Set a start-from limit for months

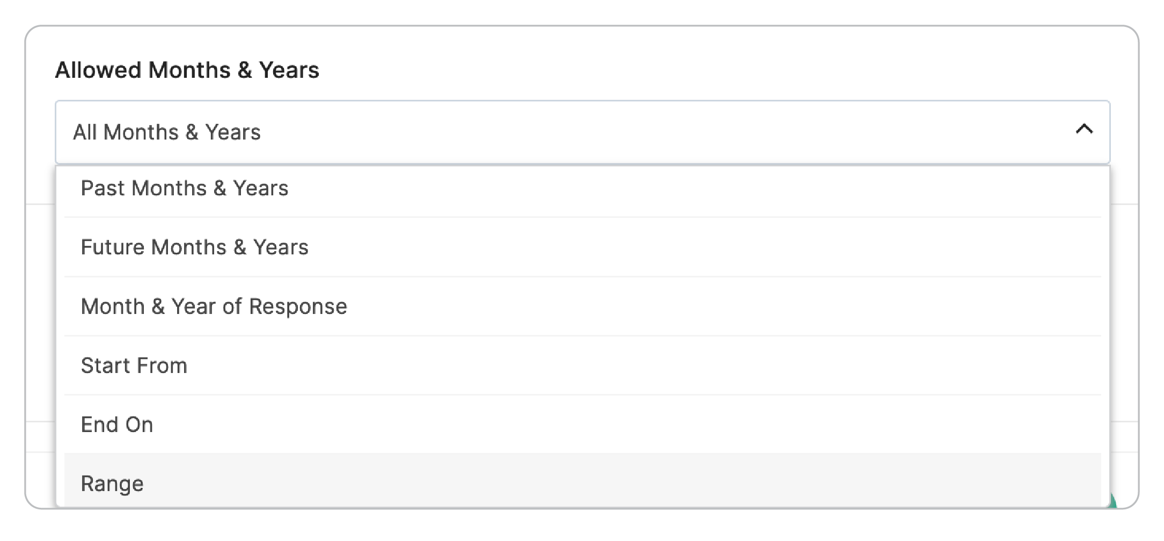click(134, 365)
